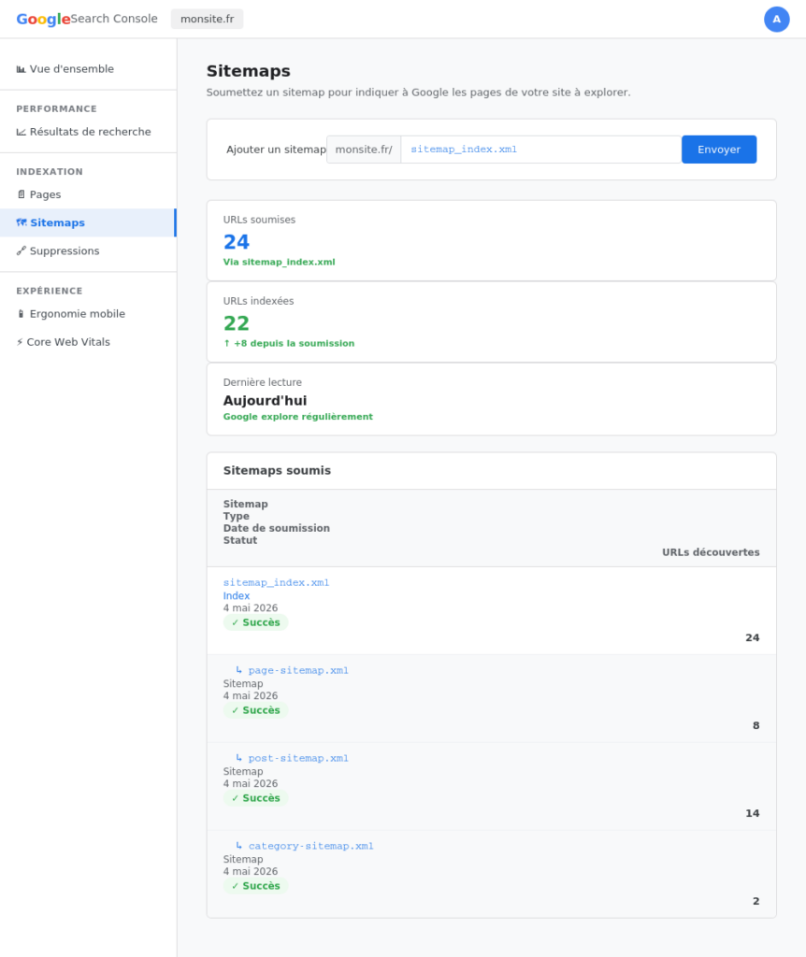The image size is (806, 957).
Task: Click discovered URL count 24
Action: point(753,637)
